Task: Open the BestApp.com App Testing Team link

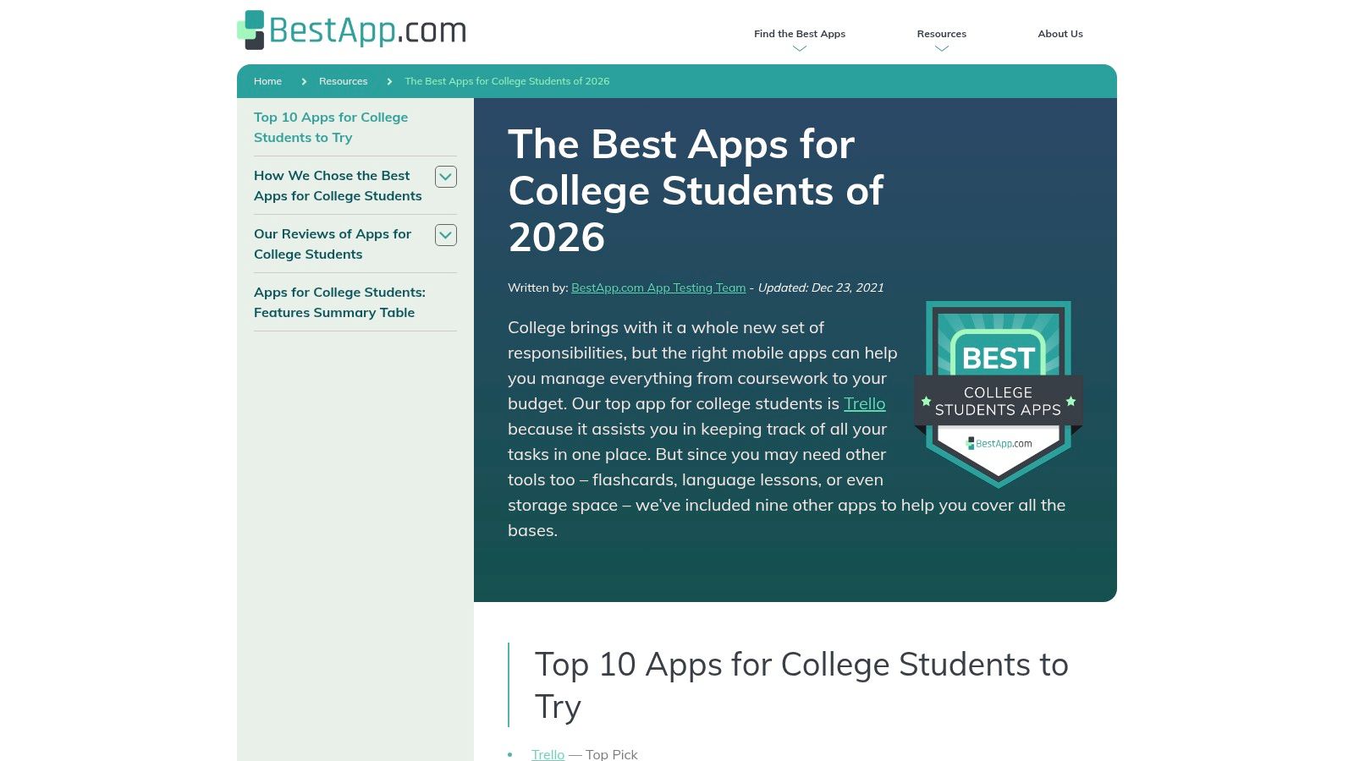Action: tap(658, 287)
